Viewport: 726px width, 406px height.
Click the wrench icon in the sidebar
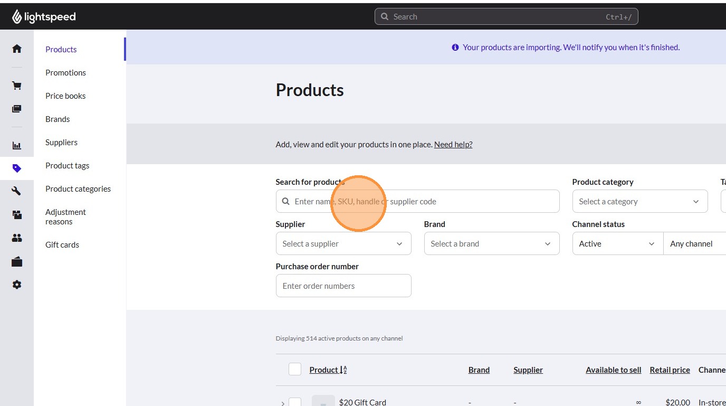click(x=17, y=192)
